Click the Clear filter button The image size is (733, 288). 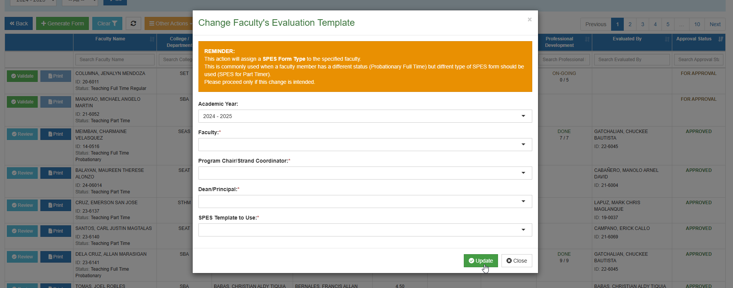(107, 23)
